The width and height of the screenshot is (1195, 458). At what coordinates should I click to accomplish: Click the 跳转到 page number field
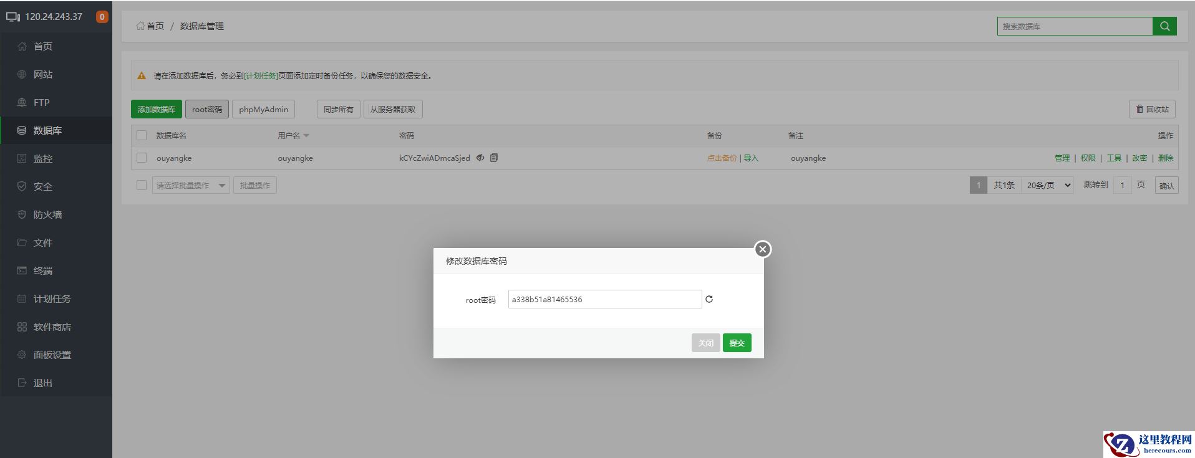pyautogui.click(x=1123, y=185)
